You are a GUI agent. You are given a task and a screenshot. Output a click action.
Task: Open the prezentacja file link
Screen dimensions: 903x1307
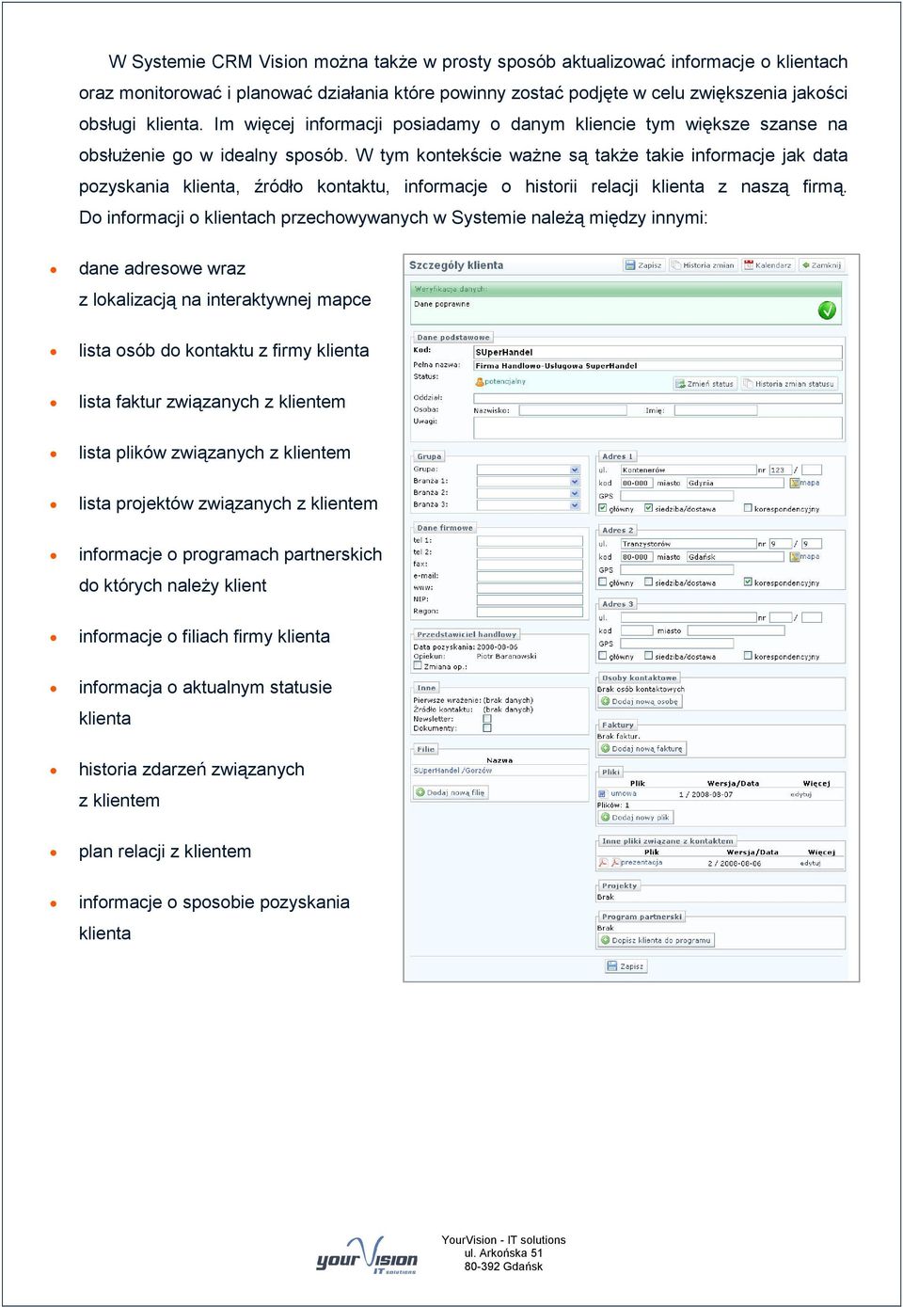point(641,863)
